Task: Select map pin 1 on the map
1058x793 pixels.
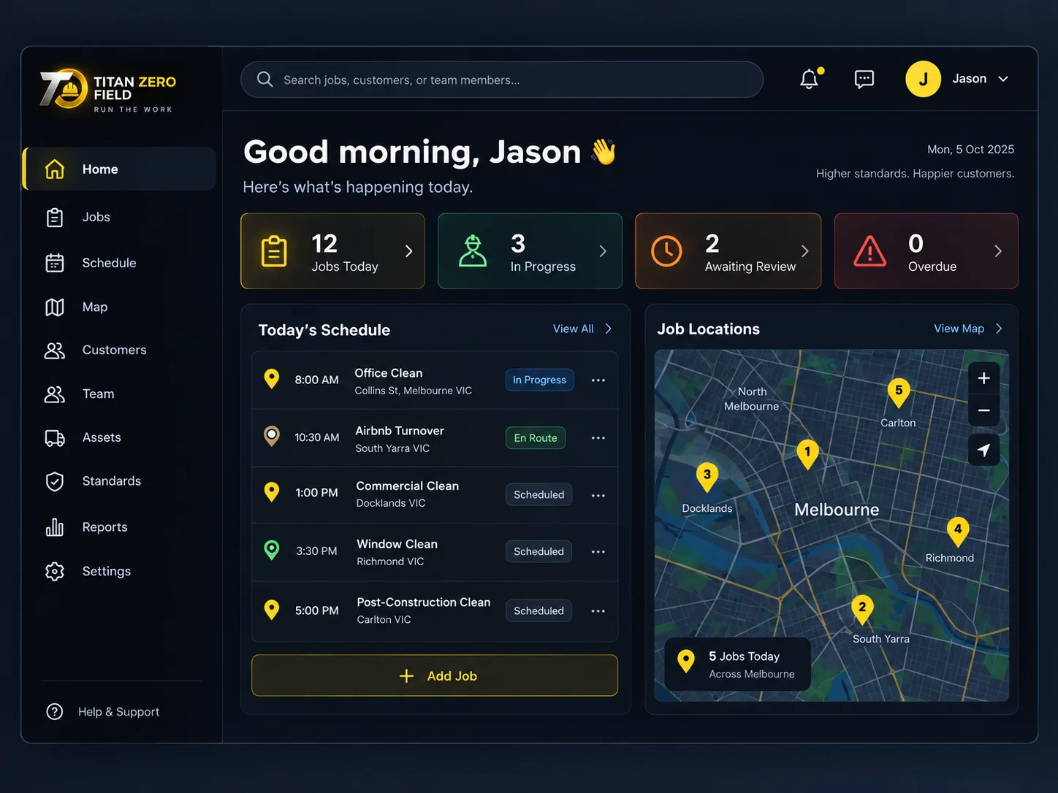Action: coord(807,453)
